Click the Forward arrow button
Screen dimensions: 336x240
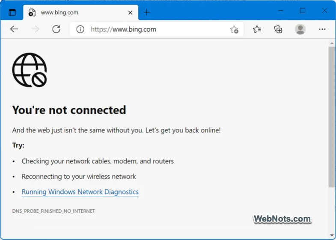36,29
